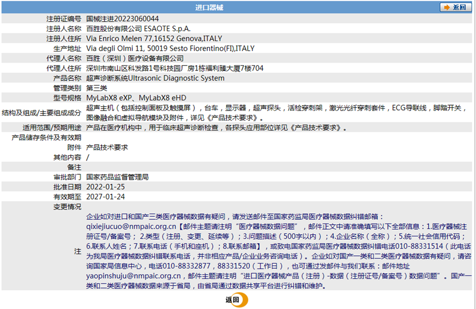Select email address qixiejiucuo@nmpaic.org.cn
Image resolution: width=476 pixels, height=309 pixels.
click(x=131, y=226)
